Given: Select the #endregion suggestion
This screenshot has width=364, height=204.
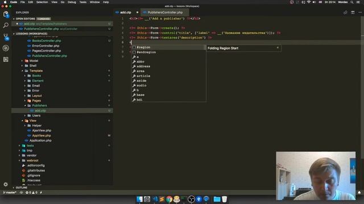Looking at the screenshot, I should coord(169,52).
